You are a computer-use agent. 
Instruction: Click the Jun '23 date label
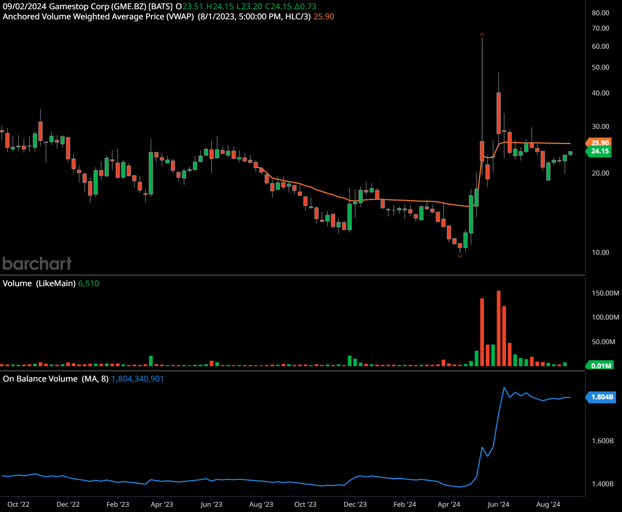coord(211,504)
